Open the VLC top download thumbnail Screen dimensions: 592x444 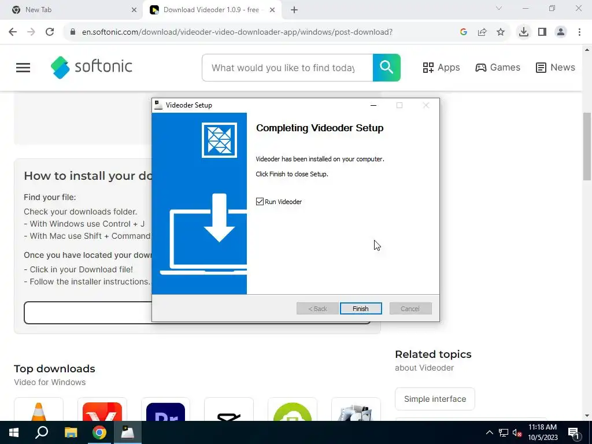pyautogui.click(x=39, y=409)
